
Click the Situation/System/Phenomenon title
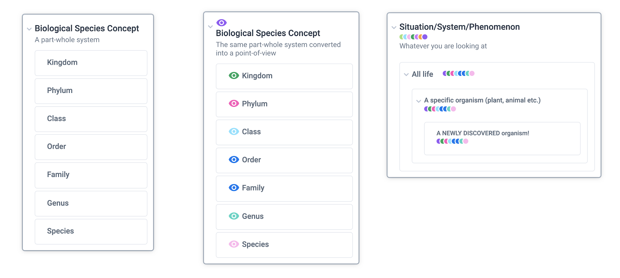460,27
